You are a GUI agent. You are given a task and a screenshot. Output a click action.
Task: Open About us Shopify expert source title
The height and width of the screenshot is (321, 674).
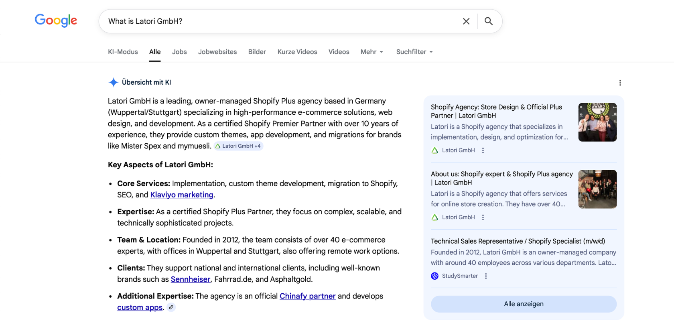click(x=501, y=178)
